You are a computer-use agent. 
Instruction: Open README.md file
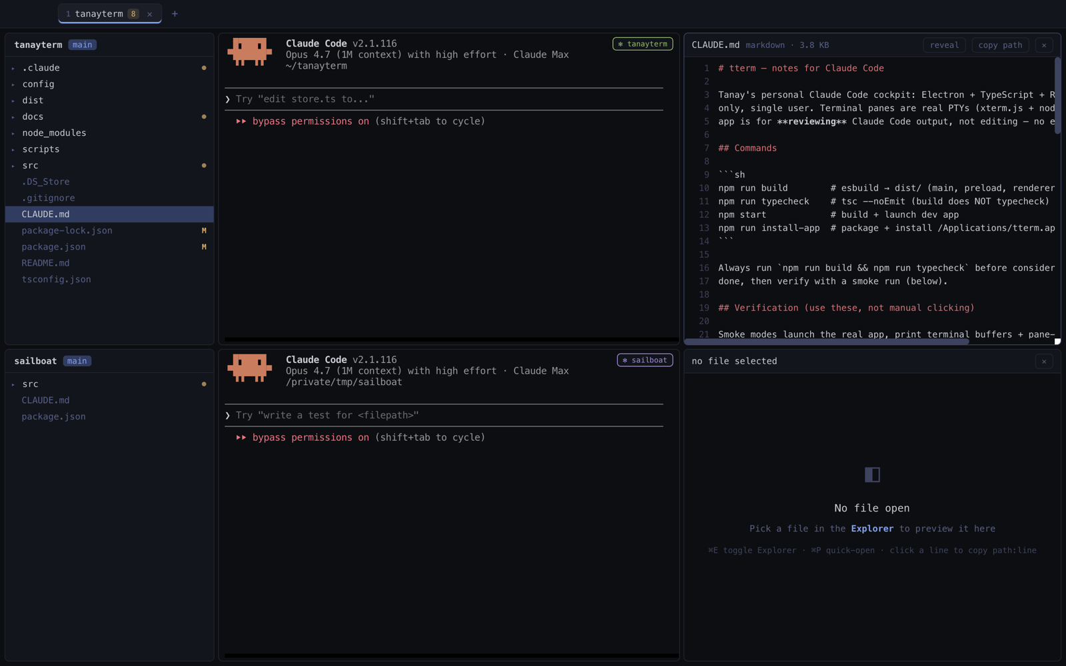coord(109,263)
